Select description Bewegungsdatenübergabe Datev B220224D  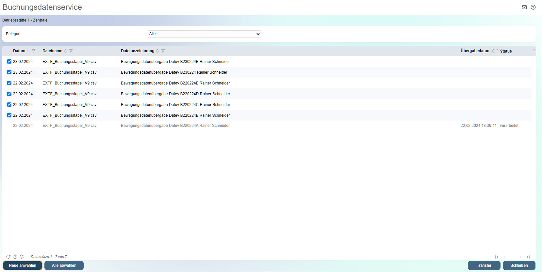tap(175, 94)
